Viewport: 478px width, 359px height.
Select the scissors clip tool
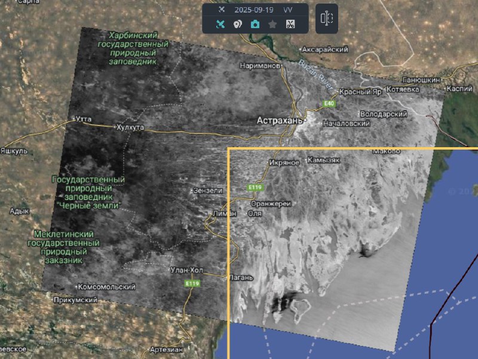pyautogui.click(x=290, y=25)
